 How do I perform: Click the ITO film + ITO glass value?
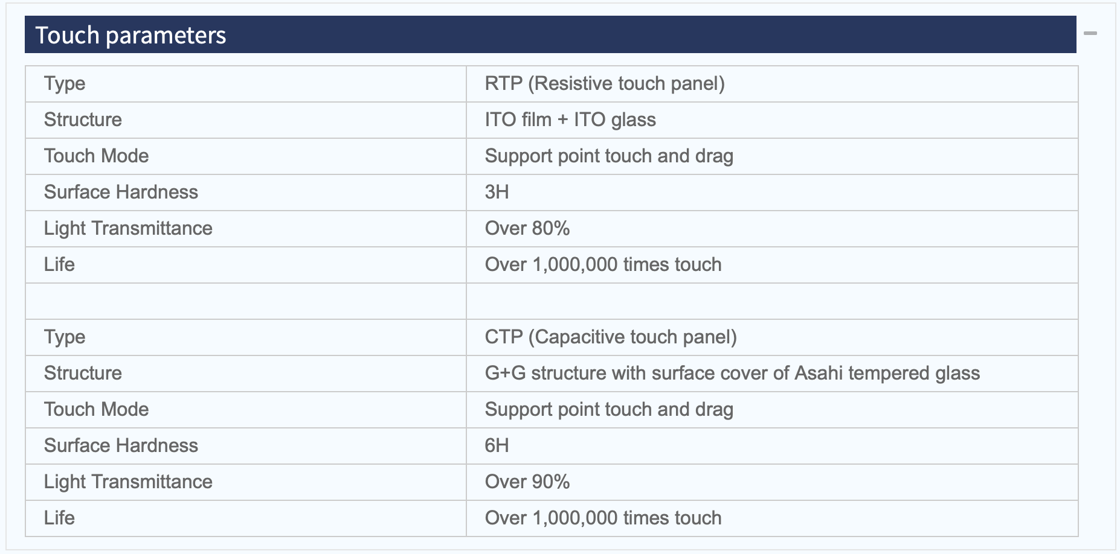[570, 119]
